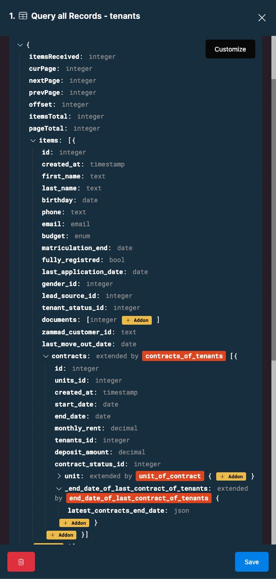This screenshot has width=276, height=579.
Task: Collapse the root object chevron
Action: coord(20,45)
